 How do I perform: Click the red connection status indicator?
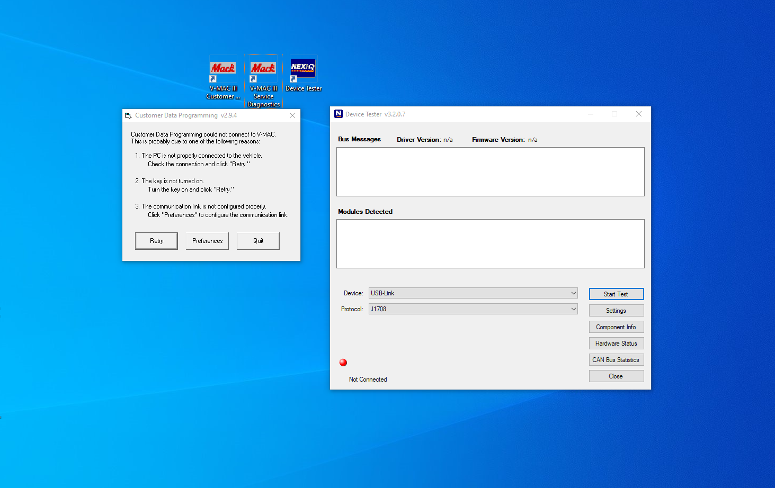pyautogui.click(x=343, y=363)
